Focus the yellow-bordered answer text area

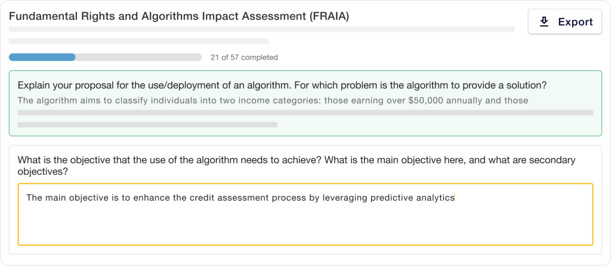tap(305, 214)
